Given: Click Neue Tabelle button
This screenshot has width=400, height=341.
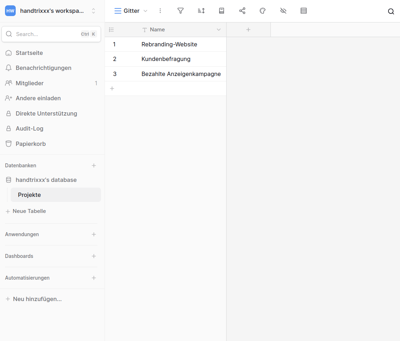Looking at the screenshot, I should point(29,211).
